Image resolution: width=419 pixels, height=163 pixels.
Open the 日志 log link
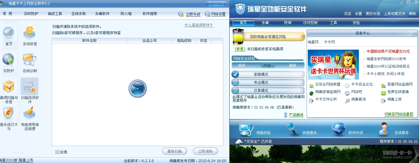tap(348, 14)
